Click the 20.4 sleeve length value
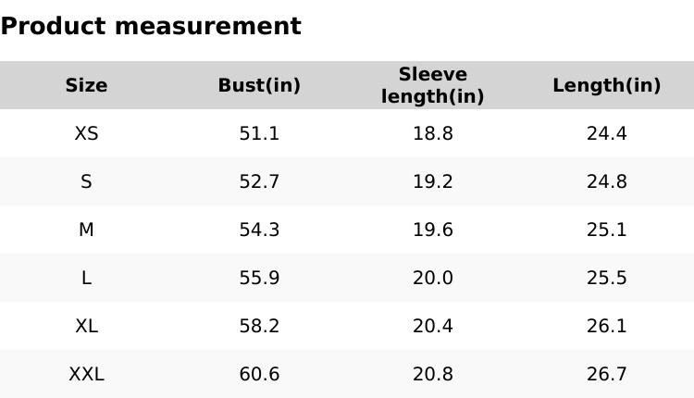694x398 pixels. tap(433, 326)
